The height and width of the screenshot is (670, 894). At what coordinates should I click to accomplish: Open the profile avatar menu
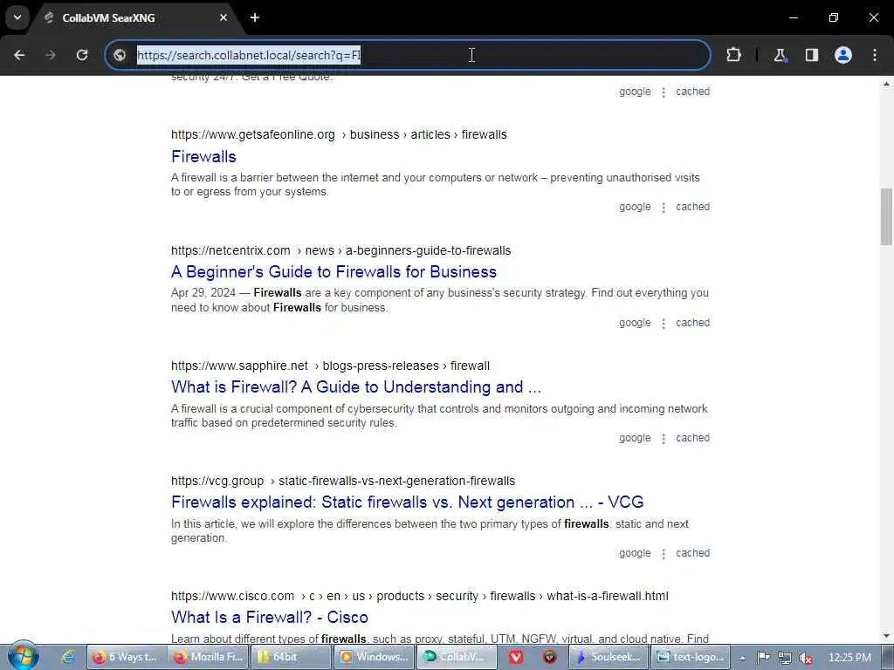843,55
